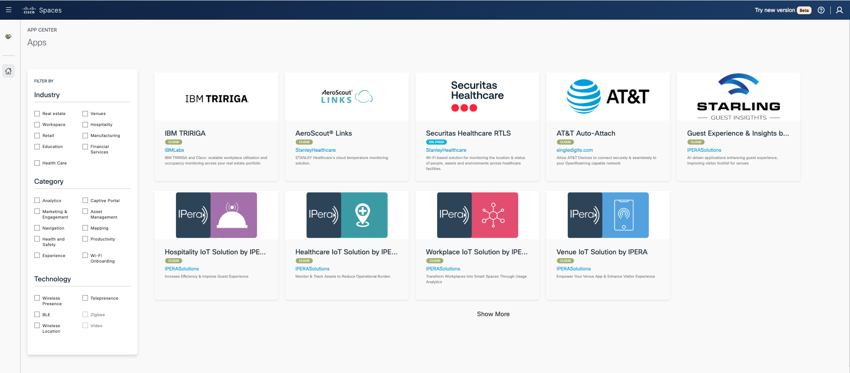
Task: Click the Cisco Spaces logo
Action: pos(42,10)
